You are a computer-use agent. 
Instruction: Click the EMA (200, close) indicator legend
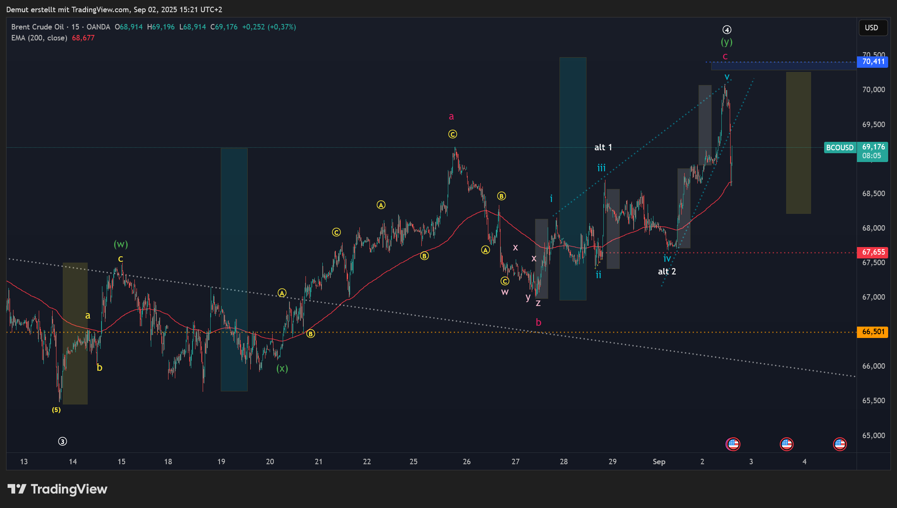[x=39, y=38]
